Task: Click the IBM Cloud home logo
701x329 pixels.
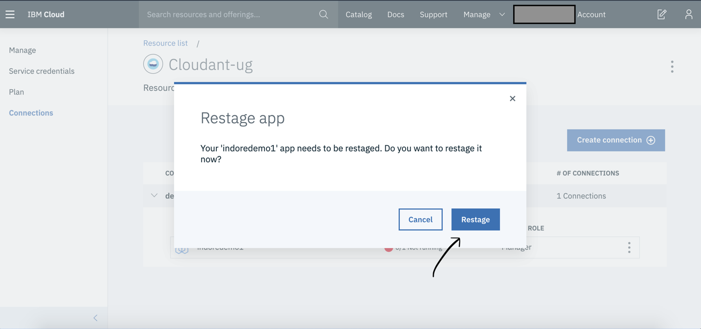Action: coord(46,14)
